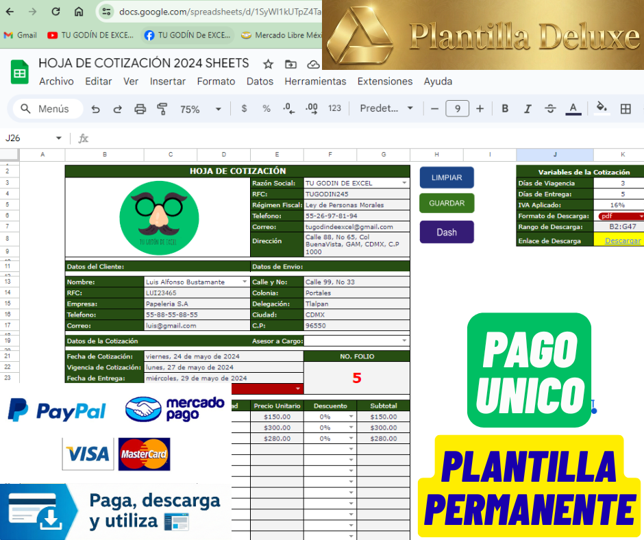Screen dimensions: 644x540
Task: Open the Datos menu
Action: pos(260,82)
